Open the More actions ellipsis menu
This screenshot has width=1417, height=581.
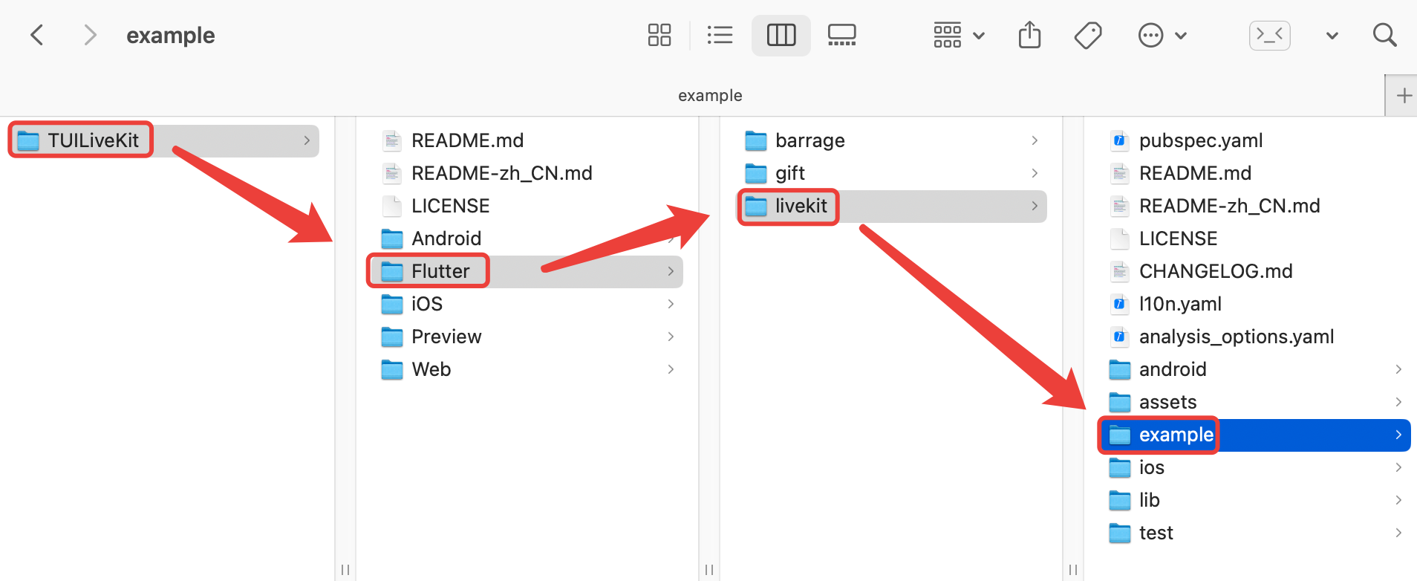(x=1162, y=35)
